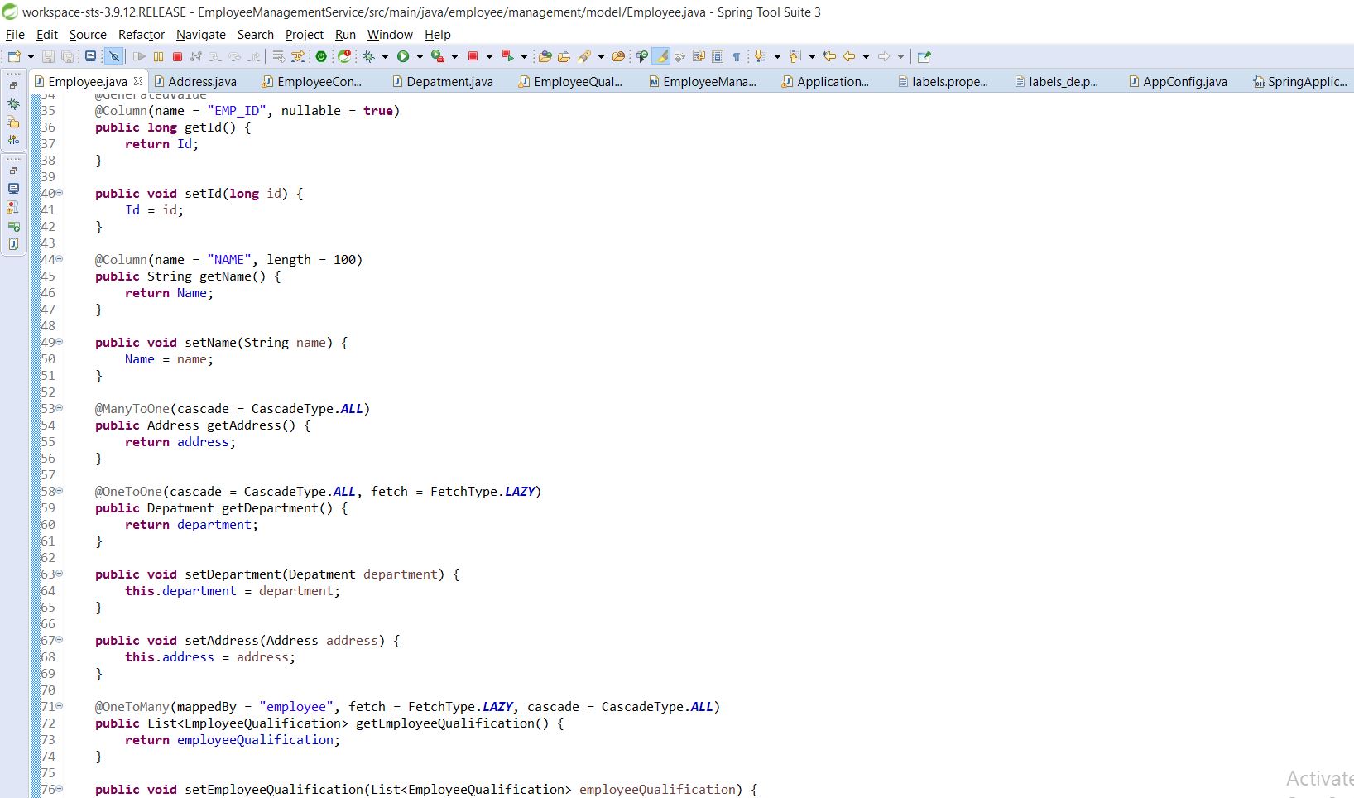Close the Employee.java editor tab

(138, 81)
